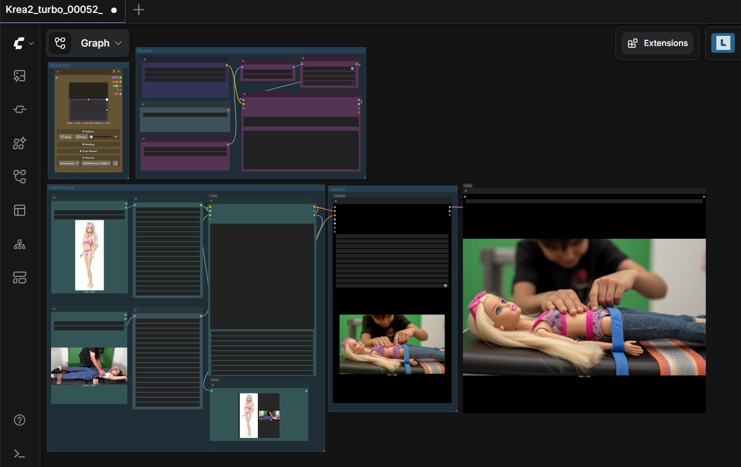
Task: Collapse the Presets section in the Resolution node
Action: click(x=89, y=158)
